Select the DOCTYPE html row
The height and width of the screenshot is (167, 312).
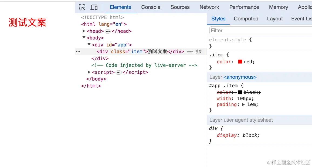[103, 17]
